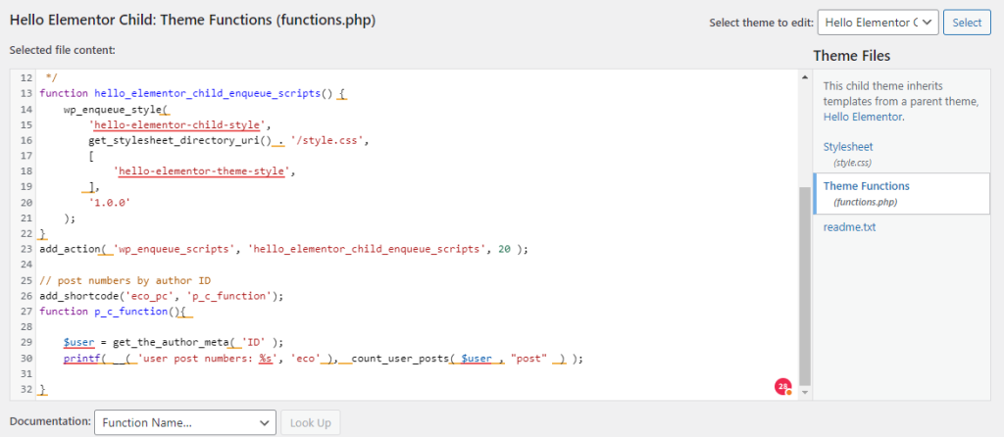Click the code editor vertical scrollbar thumb

[x=805, y=284]
